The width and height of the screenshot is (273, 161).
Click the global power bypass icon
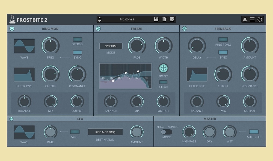click(260, 19)
